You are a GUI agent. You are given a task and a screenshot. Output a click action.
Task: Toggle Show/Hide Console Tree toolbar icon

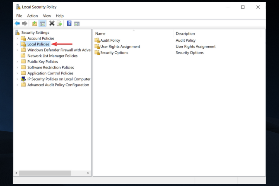(42, 23)
